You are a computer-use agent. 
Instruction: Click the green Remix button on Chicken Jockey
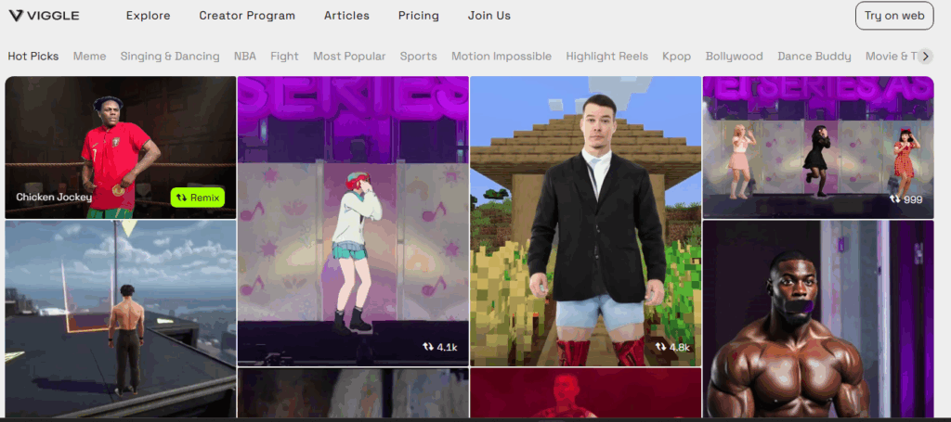197,198
